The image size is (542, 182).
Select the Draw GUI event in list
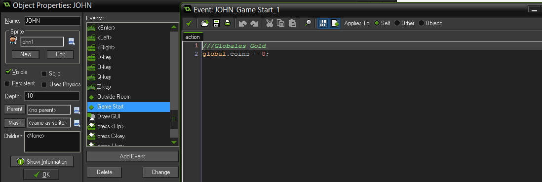coord(128,116)
